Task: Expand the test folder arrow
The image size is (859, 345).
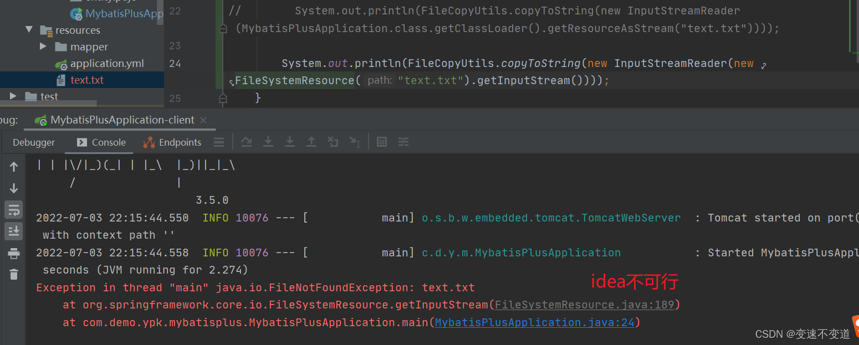Action: 13,96
